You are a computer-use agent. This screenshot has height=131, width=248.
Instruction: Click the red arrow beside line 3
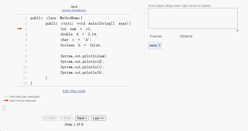(x=20, y=29)
